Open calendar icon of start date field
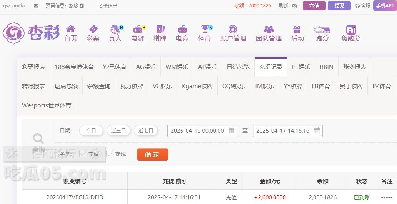Viewport: 397px width, 204px height. coord(232,130)
